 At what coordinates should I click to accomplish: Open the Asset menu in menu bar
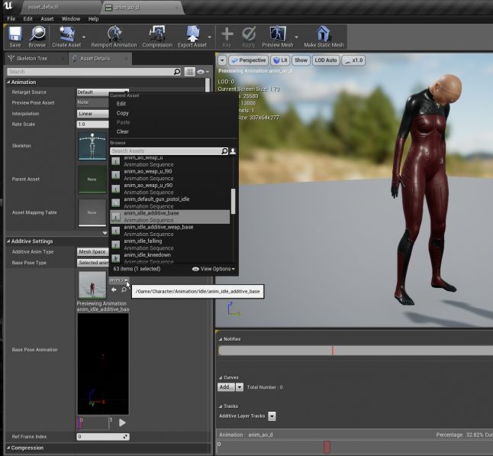[47, 18]
